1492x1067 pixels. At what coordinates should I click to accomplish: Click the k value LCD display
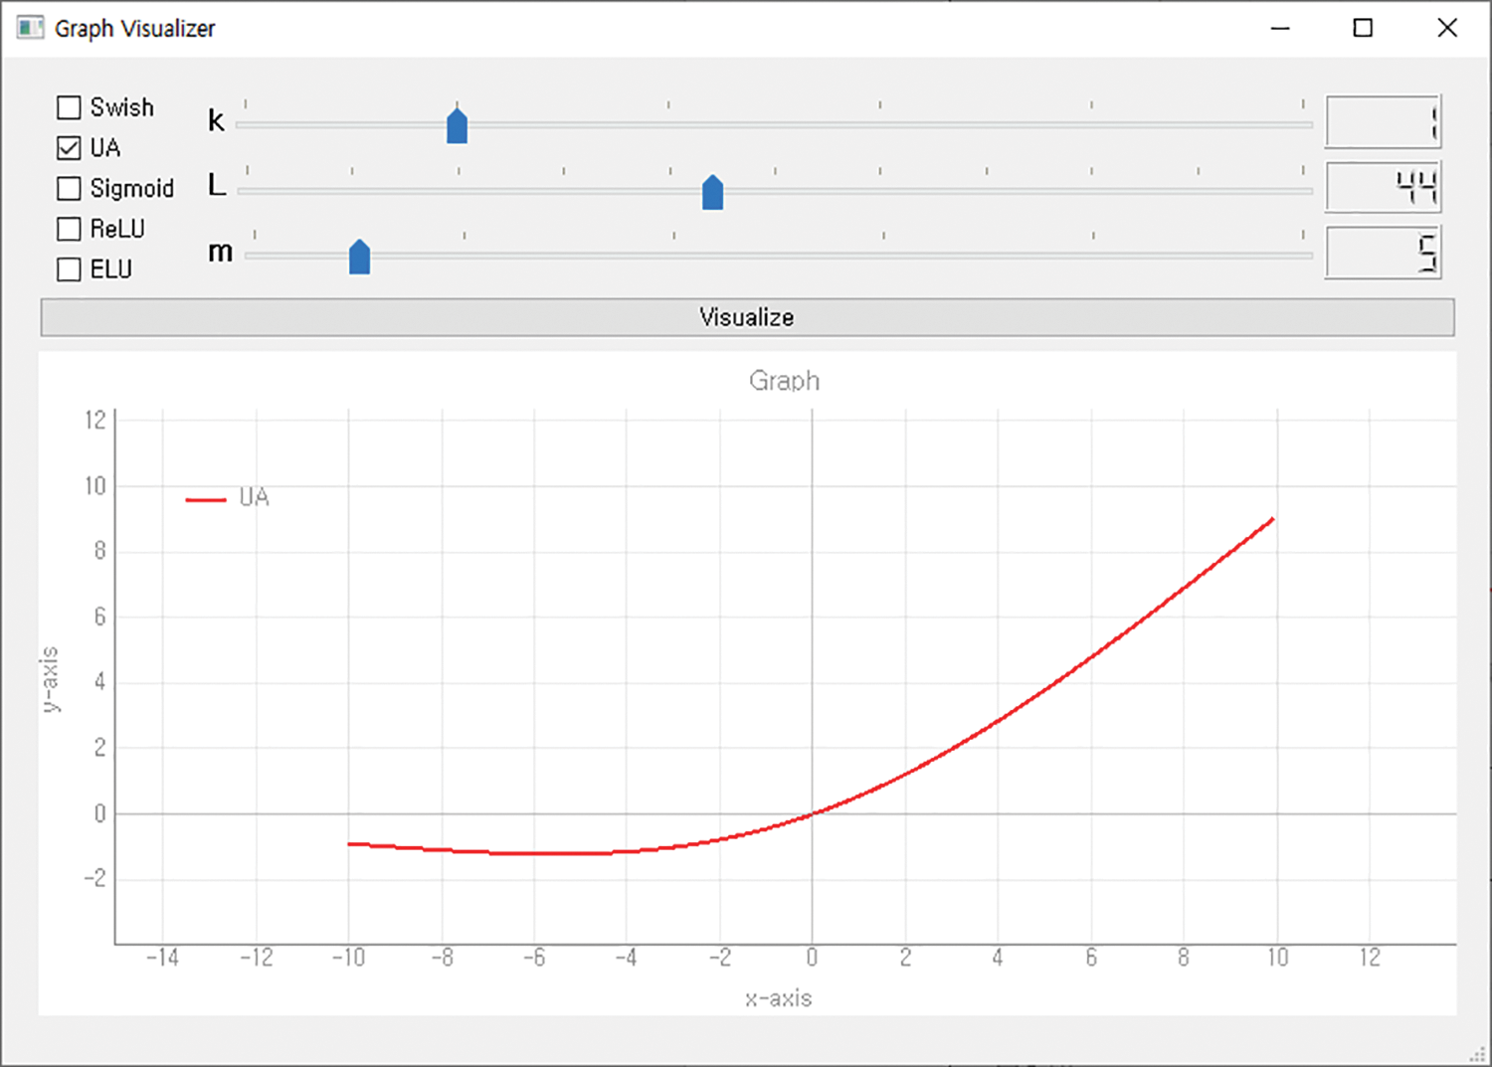coord(1383,122)
